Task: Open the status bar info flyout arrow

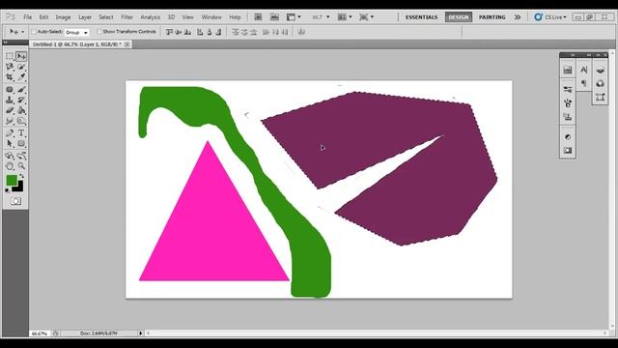Action: coord(140,333)
